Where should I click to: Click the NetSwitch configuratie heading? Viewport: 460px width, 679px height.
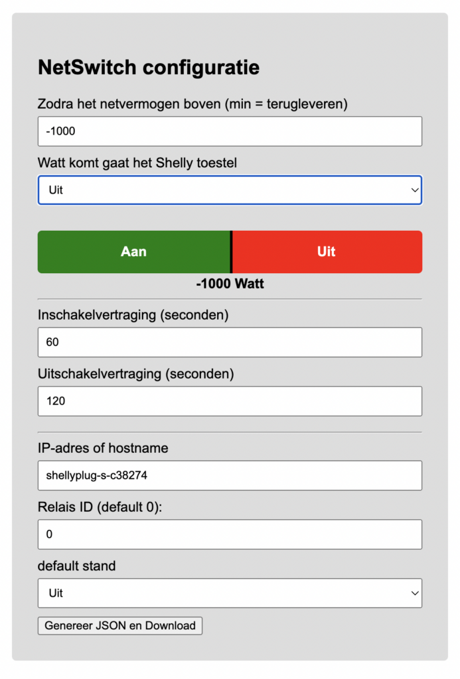149,68
